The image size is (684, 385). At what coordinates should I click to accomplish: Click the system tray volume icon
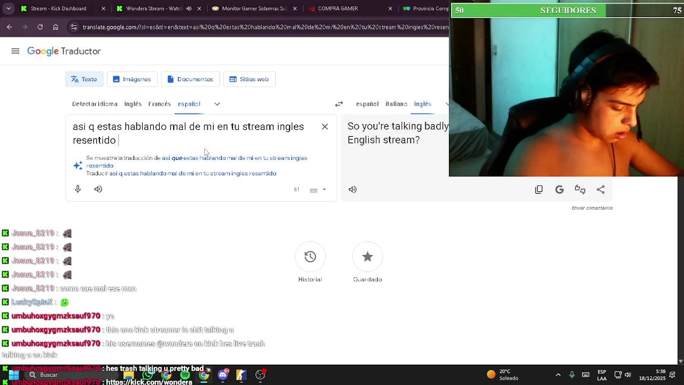(628, 375)
